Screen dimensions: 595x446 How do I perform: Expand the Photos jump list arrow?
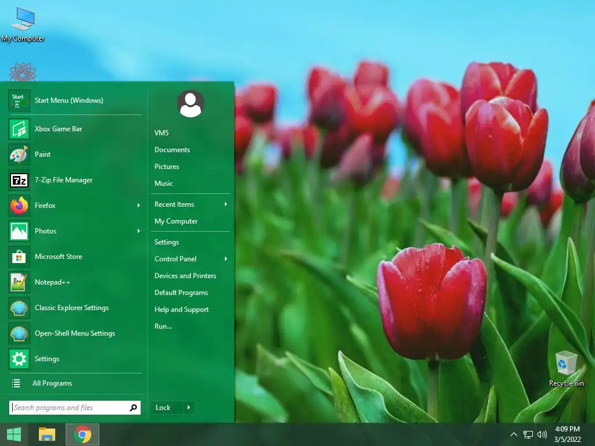pos(139,231)
